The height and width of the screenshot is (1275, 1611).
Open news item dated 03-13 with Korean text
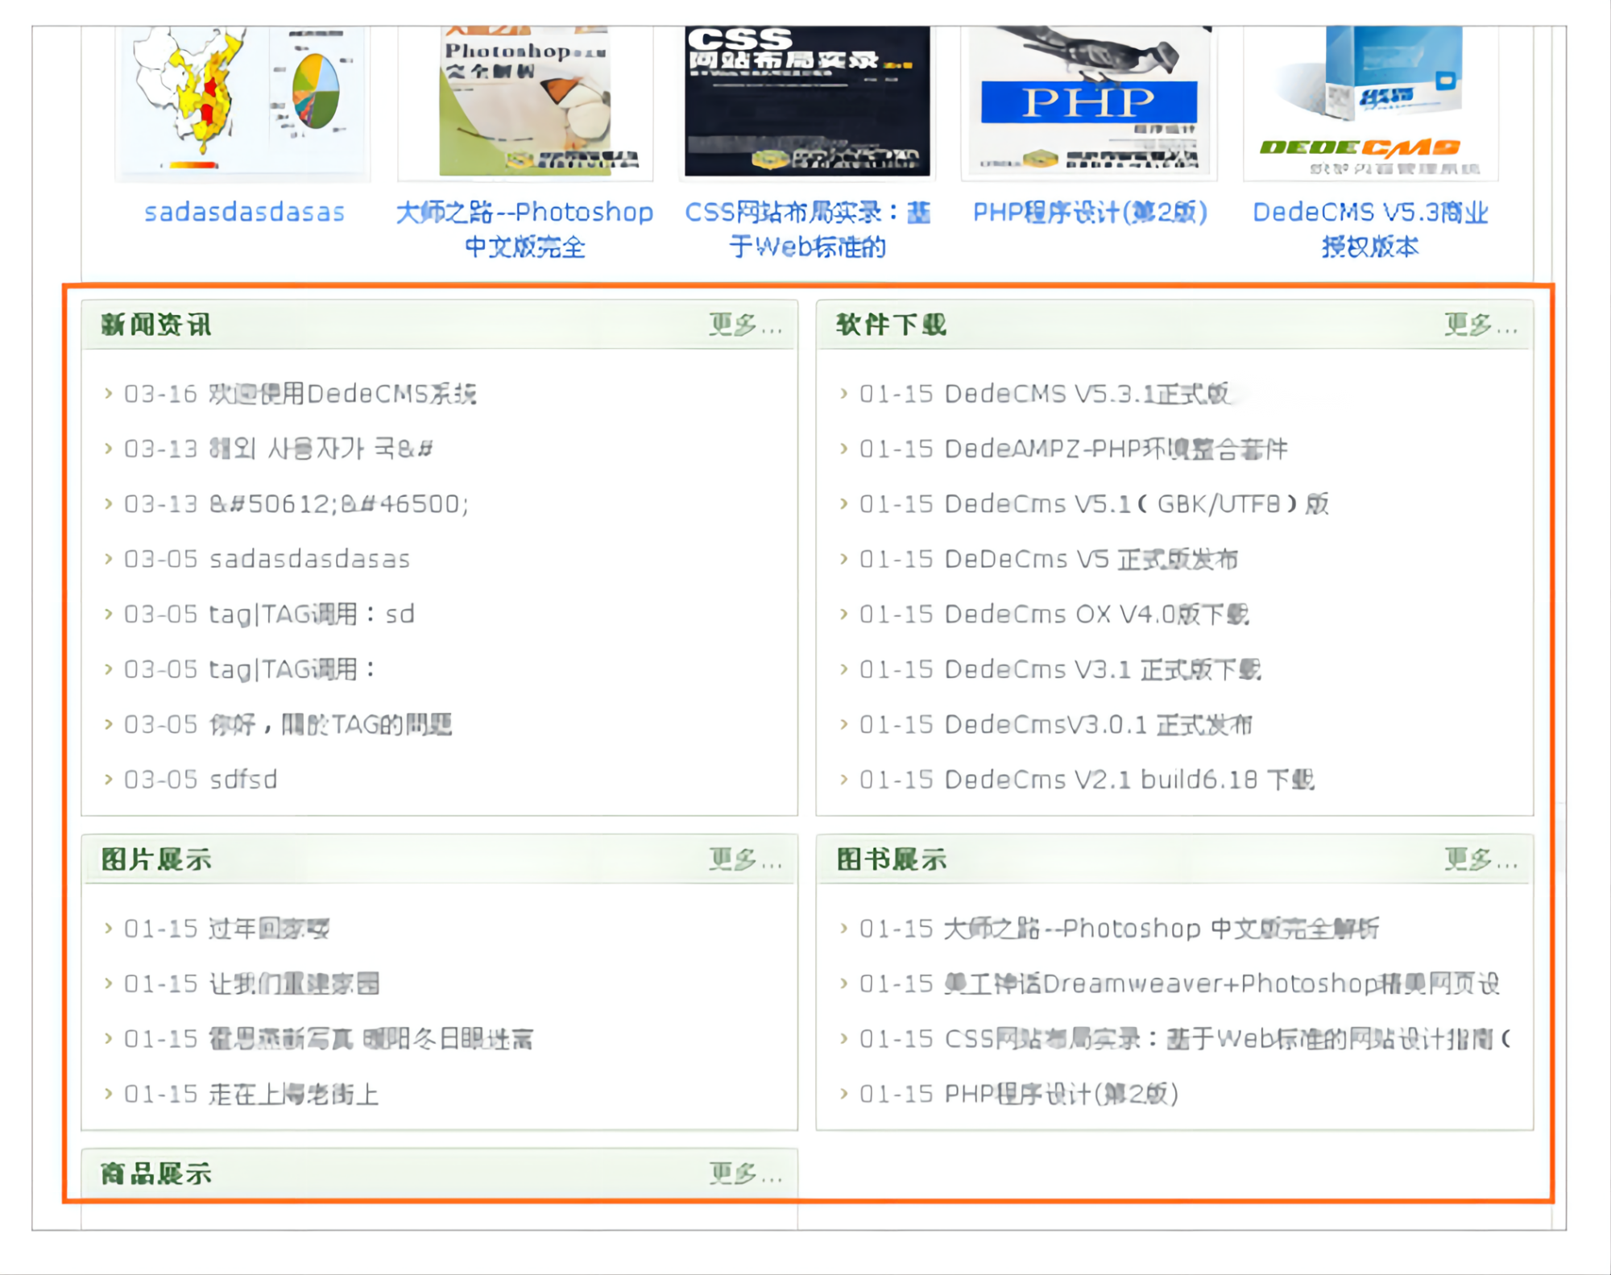[321, 449]
